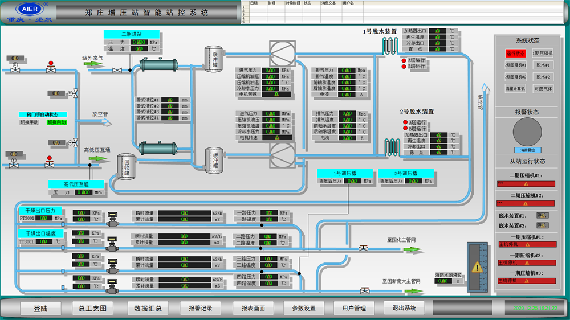The image size is (570, 320).
Task: Click the inlet valve icon after 站外来气 arrow
Action: [117, 70]
